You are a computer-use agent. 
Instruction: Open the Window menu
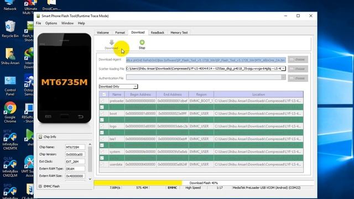pos(67,23)
